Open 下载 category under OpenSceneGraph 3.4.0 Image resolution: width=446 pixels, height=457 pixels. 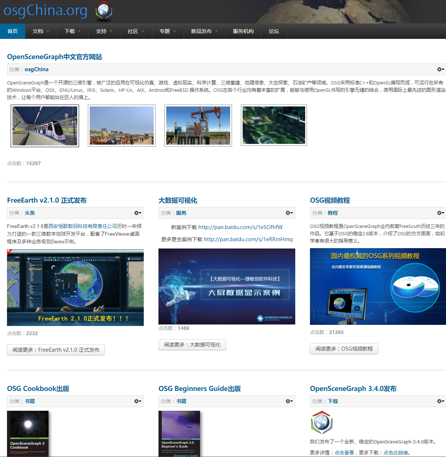click(x=333, y=401)
